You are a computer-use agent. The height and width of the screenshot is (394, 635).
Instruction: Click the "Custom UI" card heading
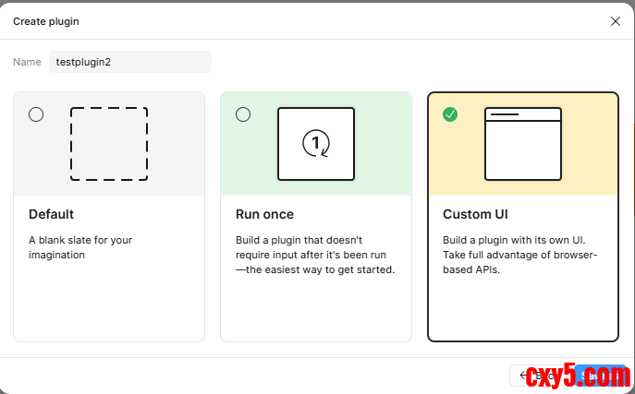475,215
